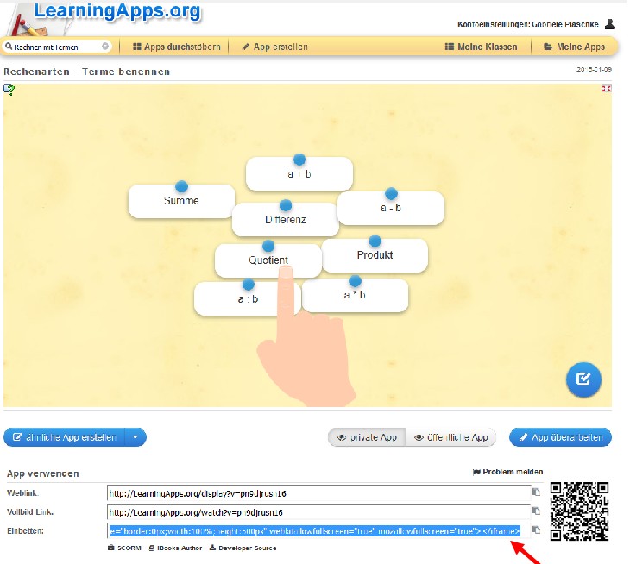Copy the Einbetten code using its copy icon

point(536,530)
